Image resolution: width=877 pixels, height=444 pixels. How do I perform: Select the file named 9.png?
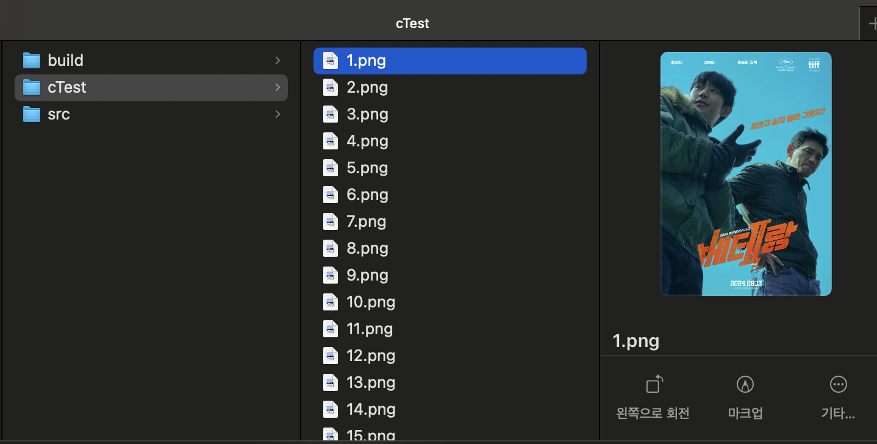pos(367,276)
